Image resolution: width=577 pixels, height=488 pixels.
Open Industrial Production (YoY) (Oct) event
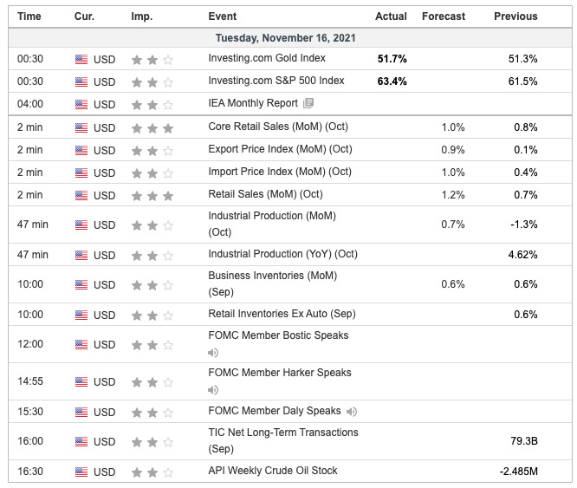pos(282,254)
